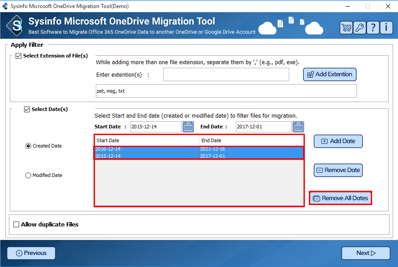Viewport: 398px width, 267px height.
Task: Go to the Next step
Action: (365, 253)
